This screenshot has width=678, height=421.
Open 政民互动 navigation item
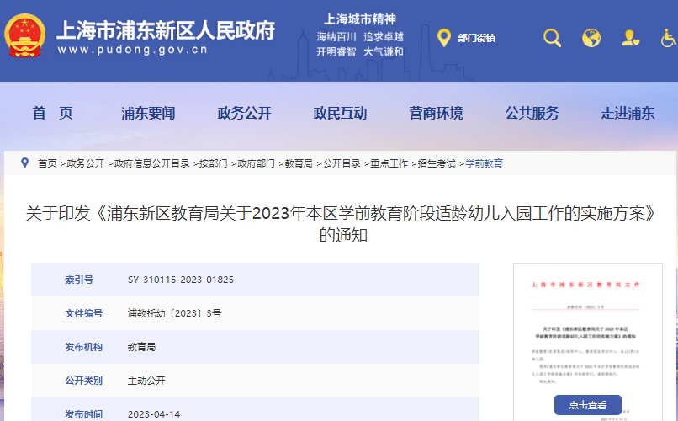(341, 114)
